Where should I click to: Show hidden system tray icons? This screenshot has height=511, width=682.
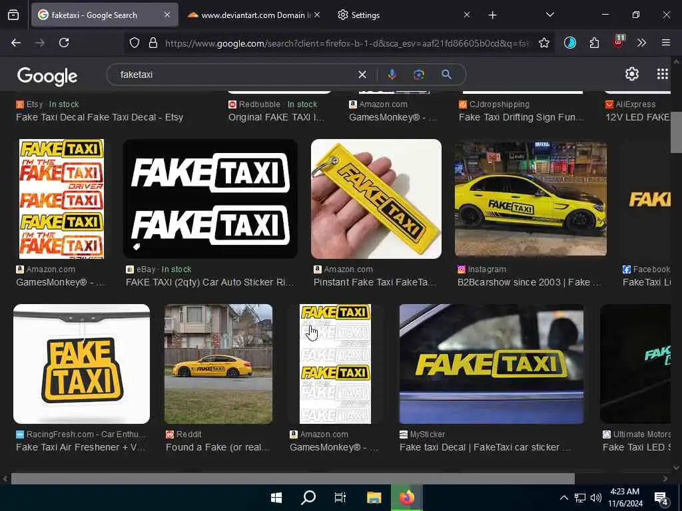tap(563, 498)
